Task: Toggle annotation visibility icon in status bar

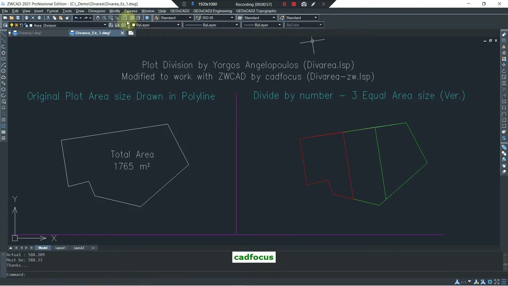Action: click(x=476, y=282)
